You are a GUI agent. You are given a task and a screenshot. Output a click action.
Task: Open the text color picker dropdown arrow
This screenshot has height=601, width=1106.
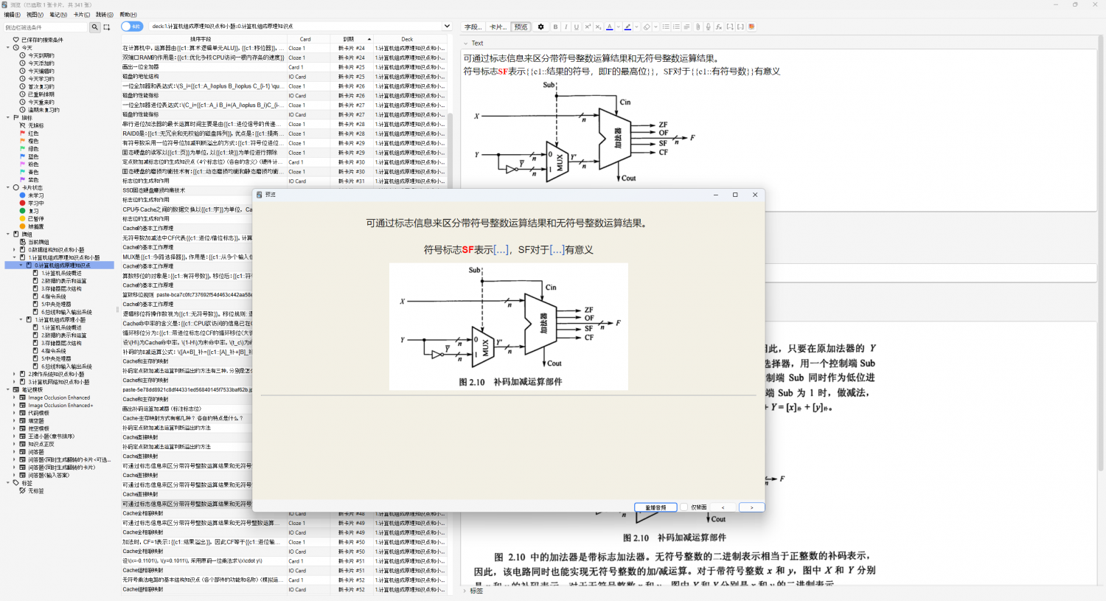[x=617, y=27]
